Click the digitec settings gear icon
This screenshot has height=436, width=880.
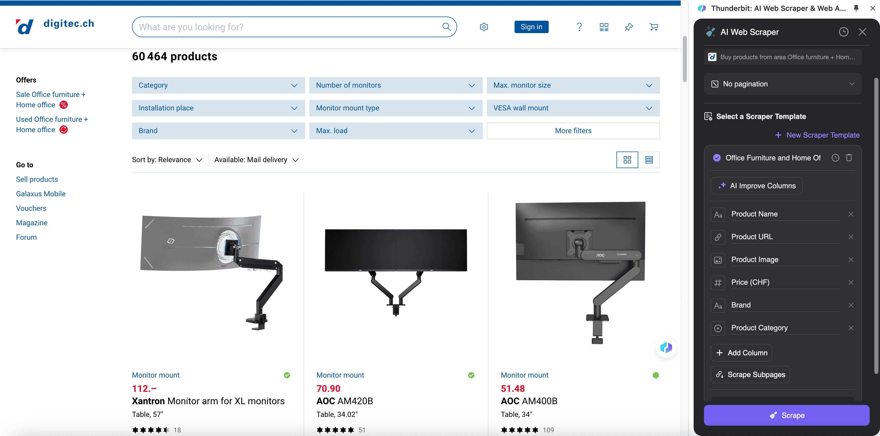[484, 27]
